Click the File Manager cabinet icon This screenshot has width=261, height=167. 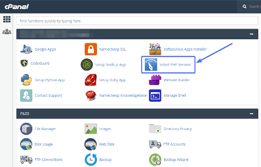pyautogui.click(x=26, y=129)
